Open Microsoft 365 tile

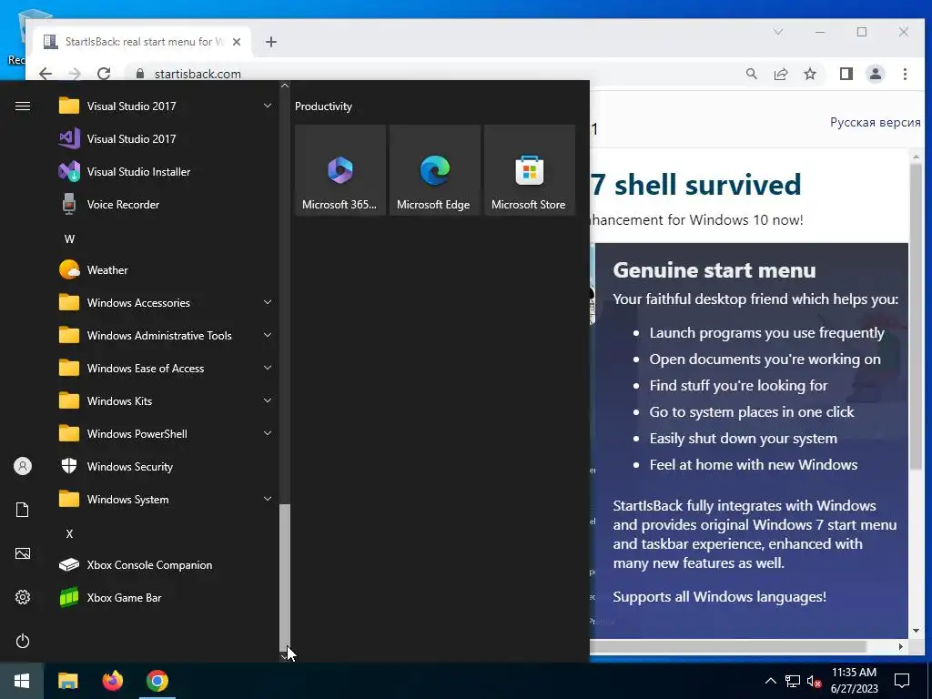340,170
